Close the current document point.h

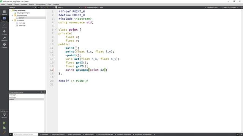pos(82,8)
